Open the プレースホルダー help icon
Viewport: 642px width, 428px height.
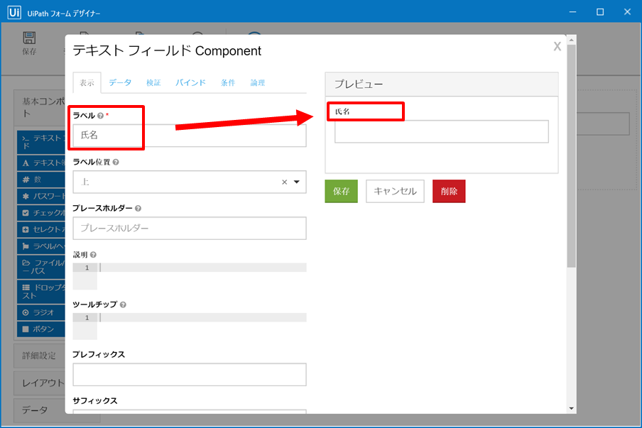[138, 208]
